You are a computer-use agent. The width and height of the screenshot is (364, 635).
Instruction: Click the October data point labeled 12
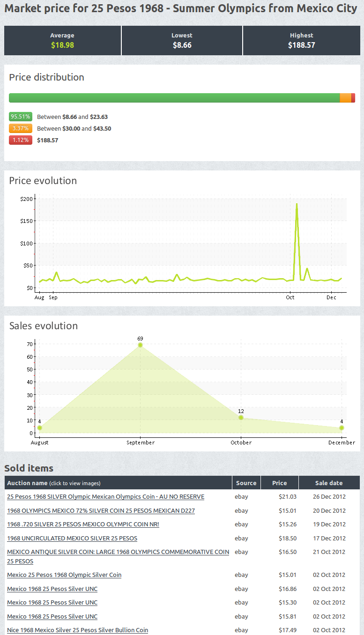241,417
